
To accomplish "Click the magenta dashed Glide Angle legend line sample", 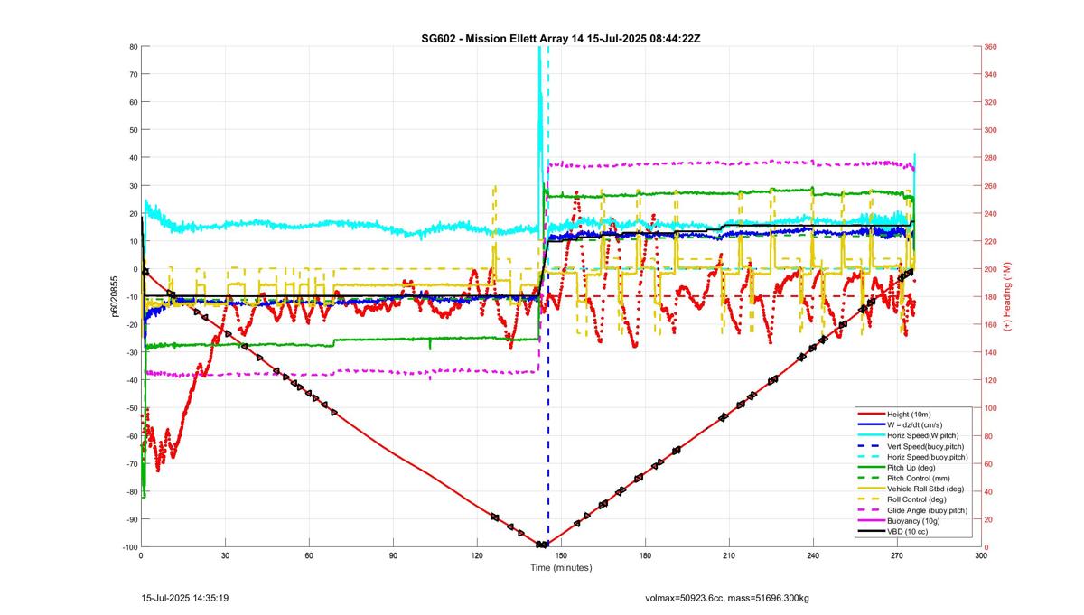I will point(871,510).
